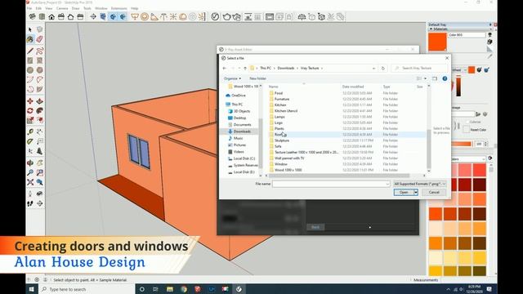The height and width of the screenshot is (294, 523).
Task: Choose the Eraser tool
Action: [40, 39]
